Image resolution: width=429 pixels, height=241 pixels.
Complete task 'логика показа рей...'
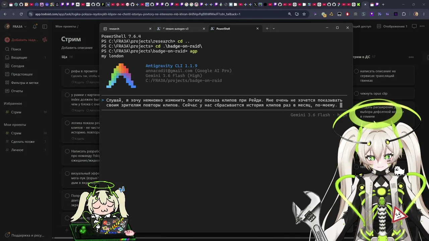[67, 123]
